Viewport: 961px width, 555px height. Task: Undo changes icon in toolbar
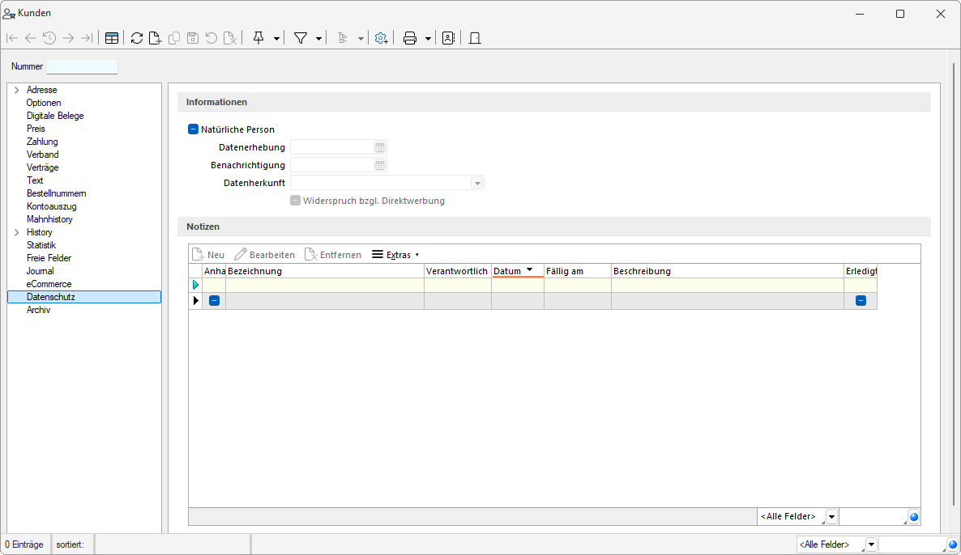click(x=211, y=38)
